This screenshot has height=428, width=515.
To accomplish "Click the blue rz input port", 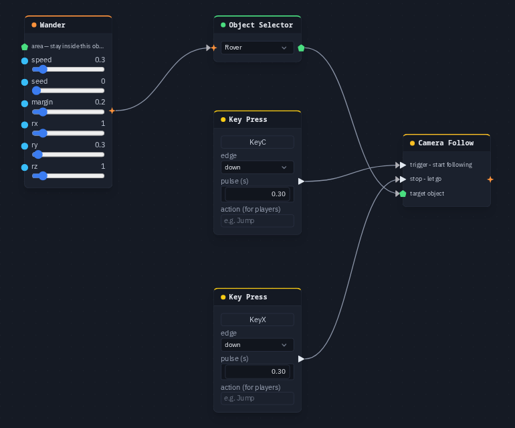I will click(25, 167).
